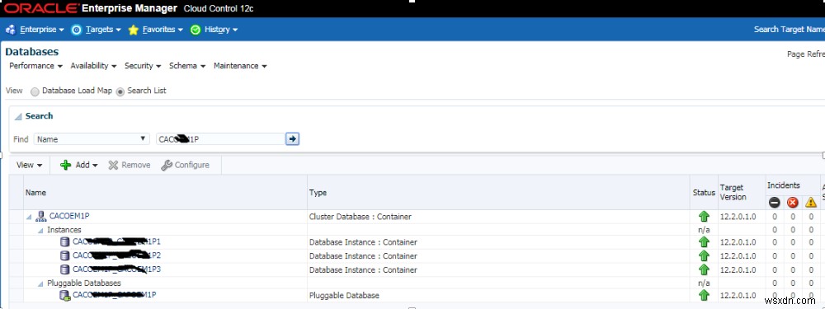
Task: Click the Go arrow search button
Action: point(293,138)
